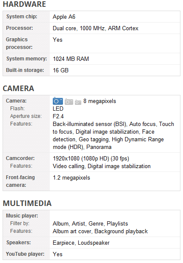Screen dimensions: 183x263
Task: Click the Music player label
Action: pyautogui.click(x=22, y=215)
